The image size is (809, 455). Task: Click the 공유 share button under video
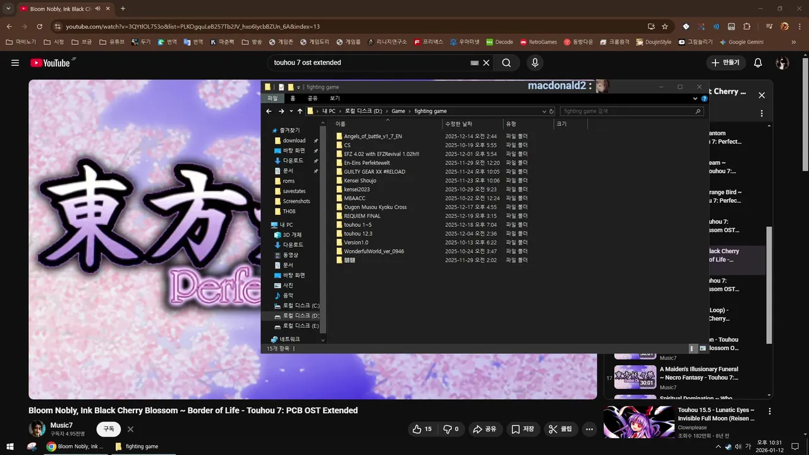pos(485,429)
